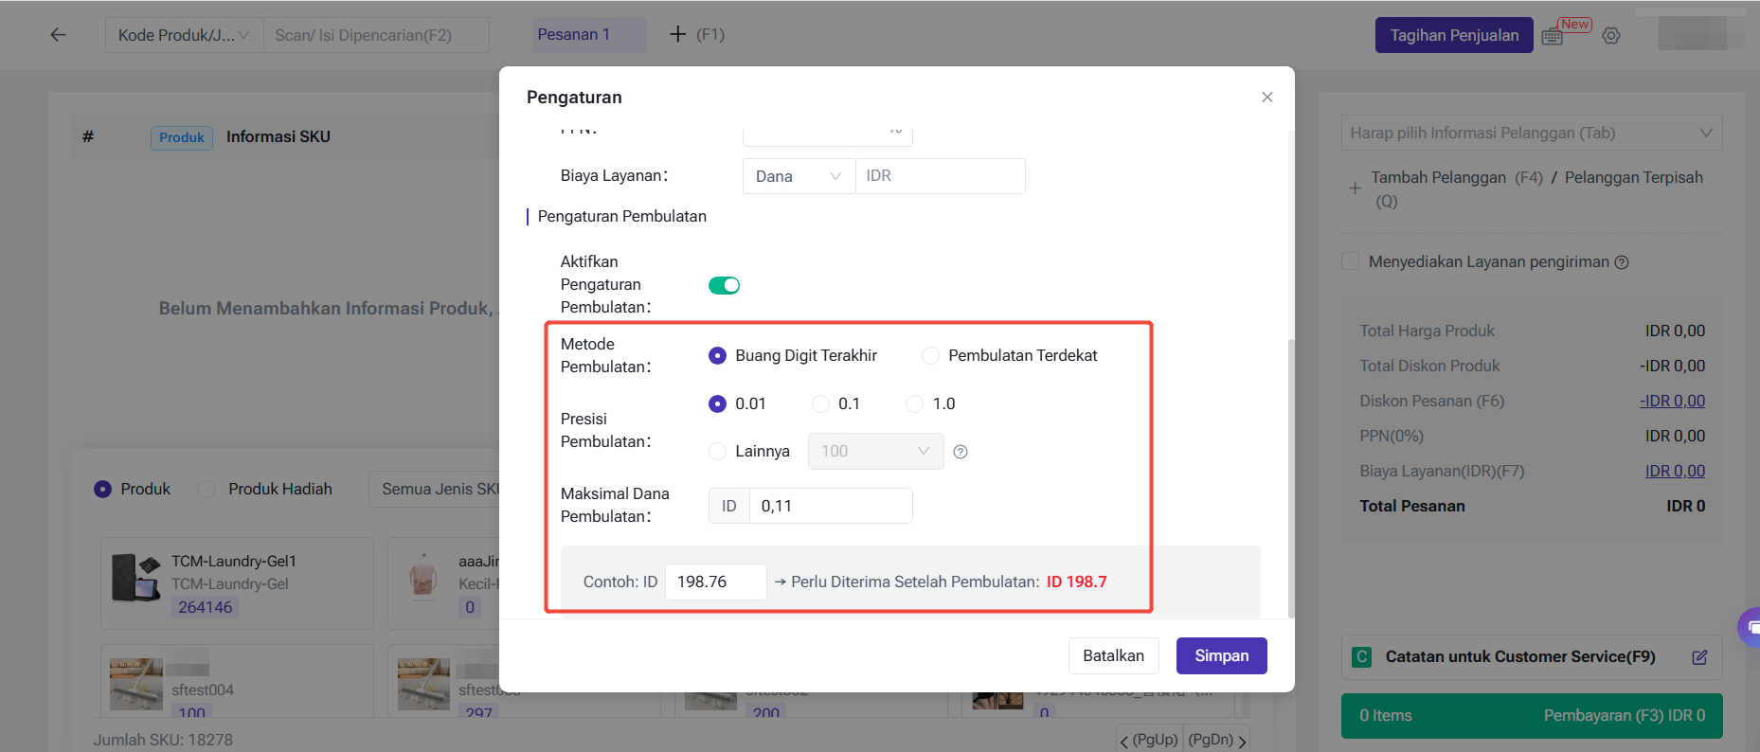
Task: Toggle the Aktifkan Pengaturan Pembulatan switch
Action: (x=724, y=285)
